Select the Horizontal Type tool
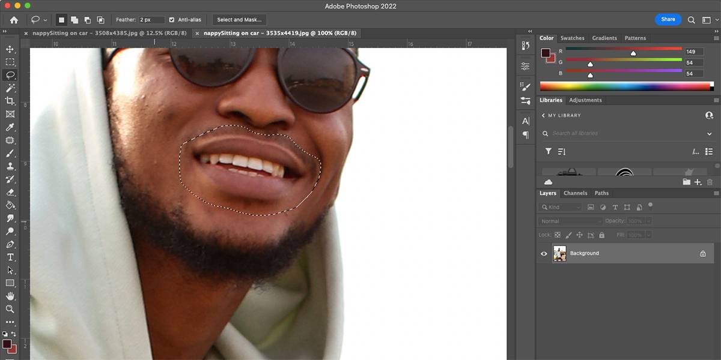721x360 pixels. point(10,257)
